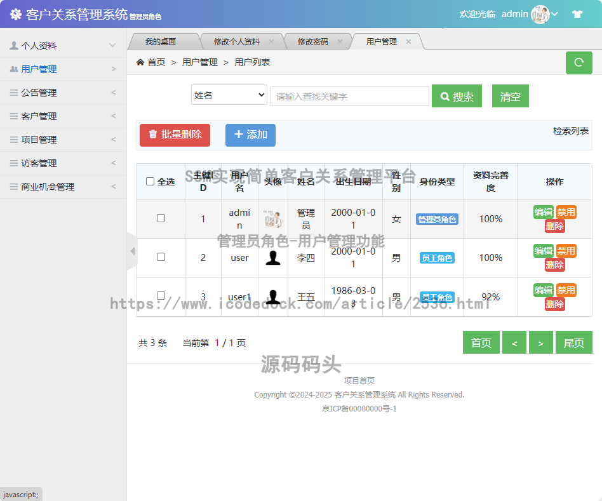Expand 客户管理 sidebar arrow

pos(114,116)
